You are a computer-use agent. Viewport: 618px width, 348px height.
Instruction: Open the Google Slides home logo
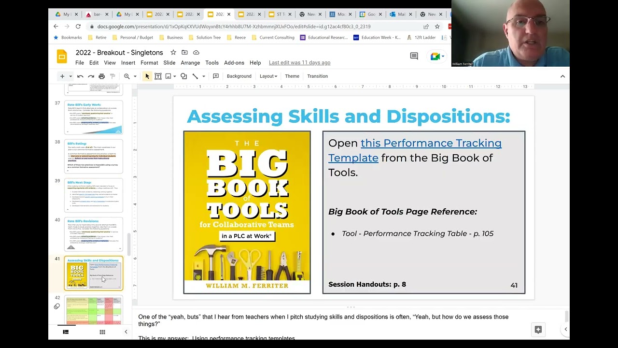62,57
